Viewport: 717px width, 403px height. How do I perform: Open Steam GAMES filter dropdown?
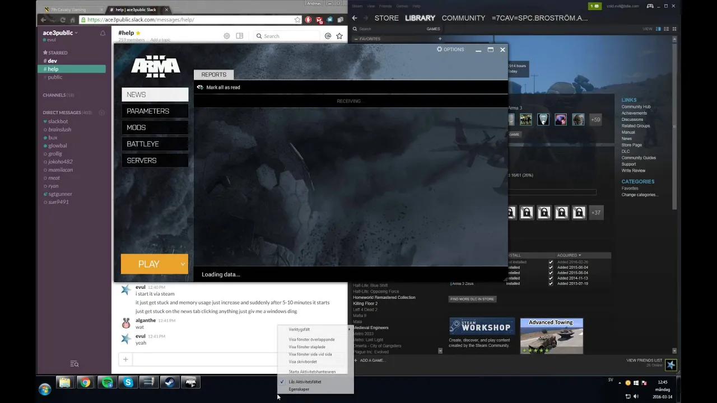434,29
